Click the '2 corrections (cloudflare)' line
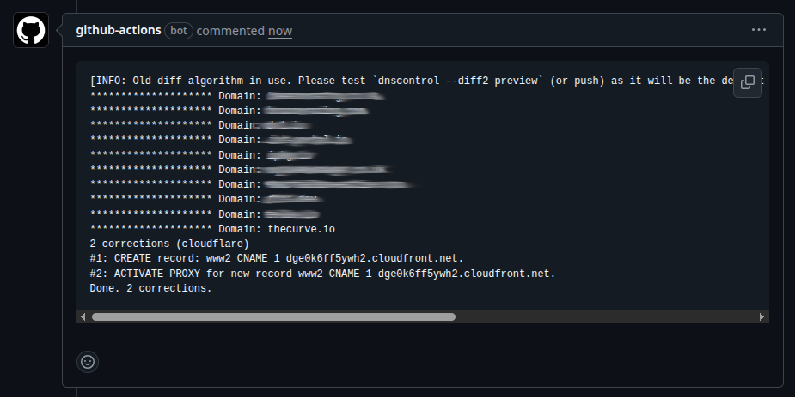 [x=169, y=244]
